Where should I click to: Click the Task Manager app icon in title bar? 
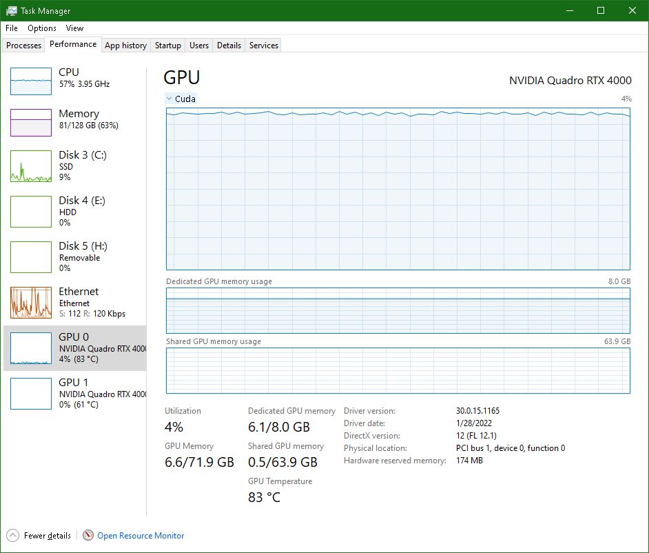click(12, 11)
